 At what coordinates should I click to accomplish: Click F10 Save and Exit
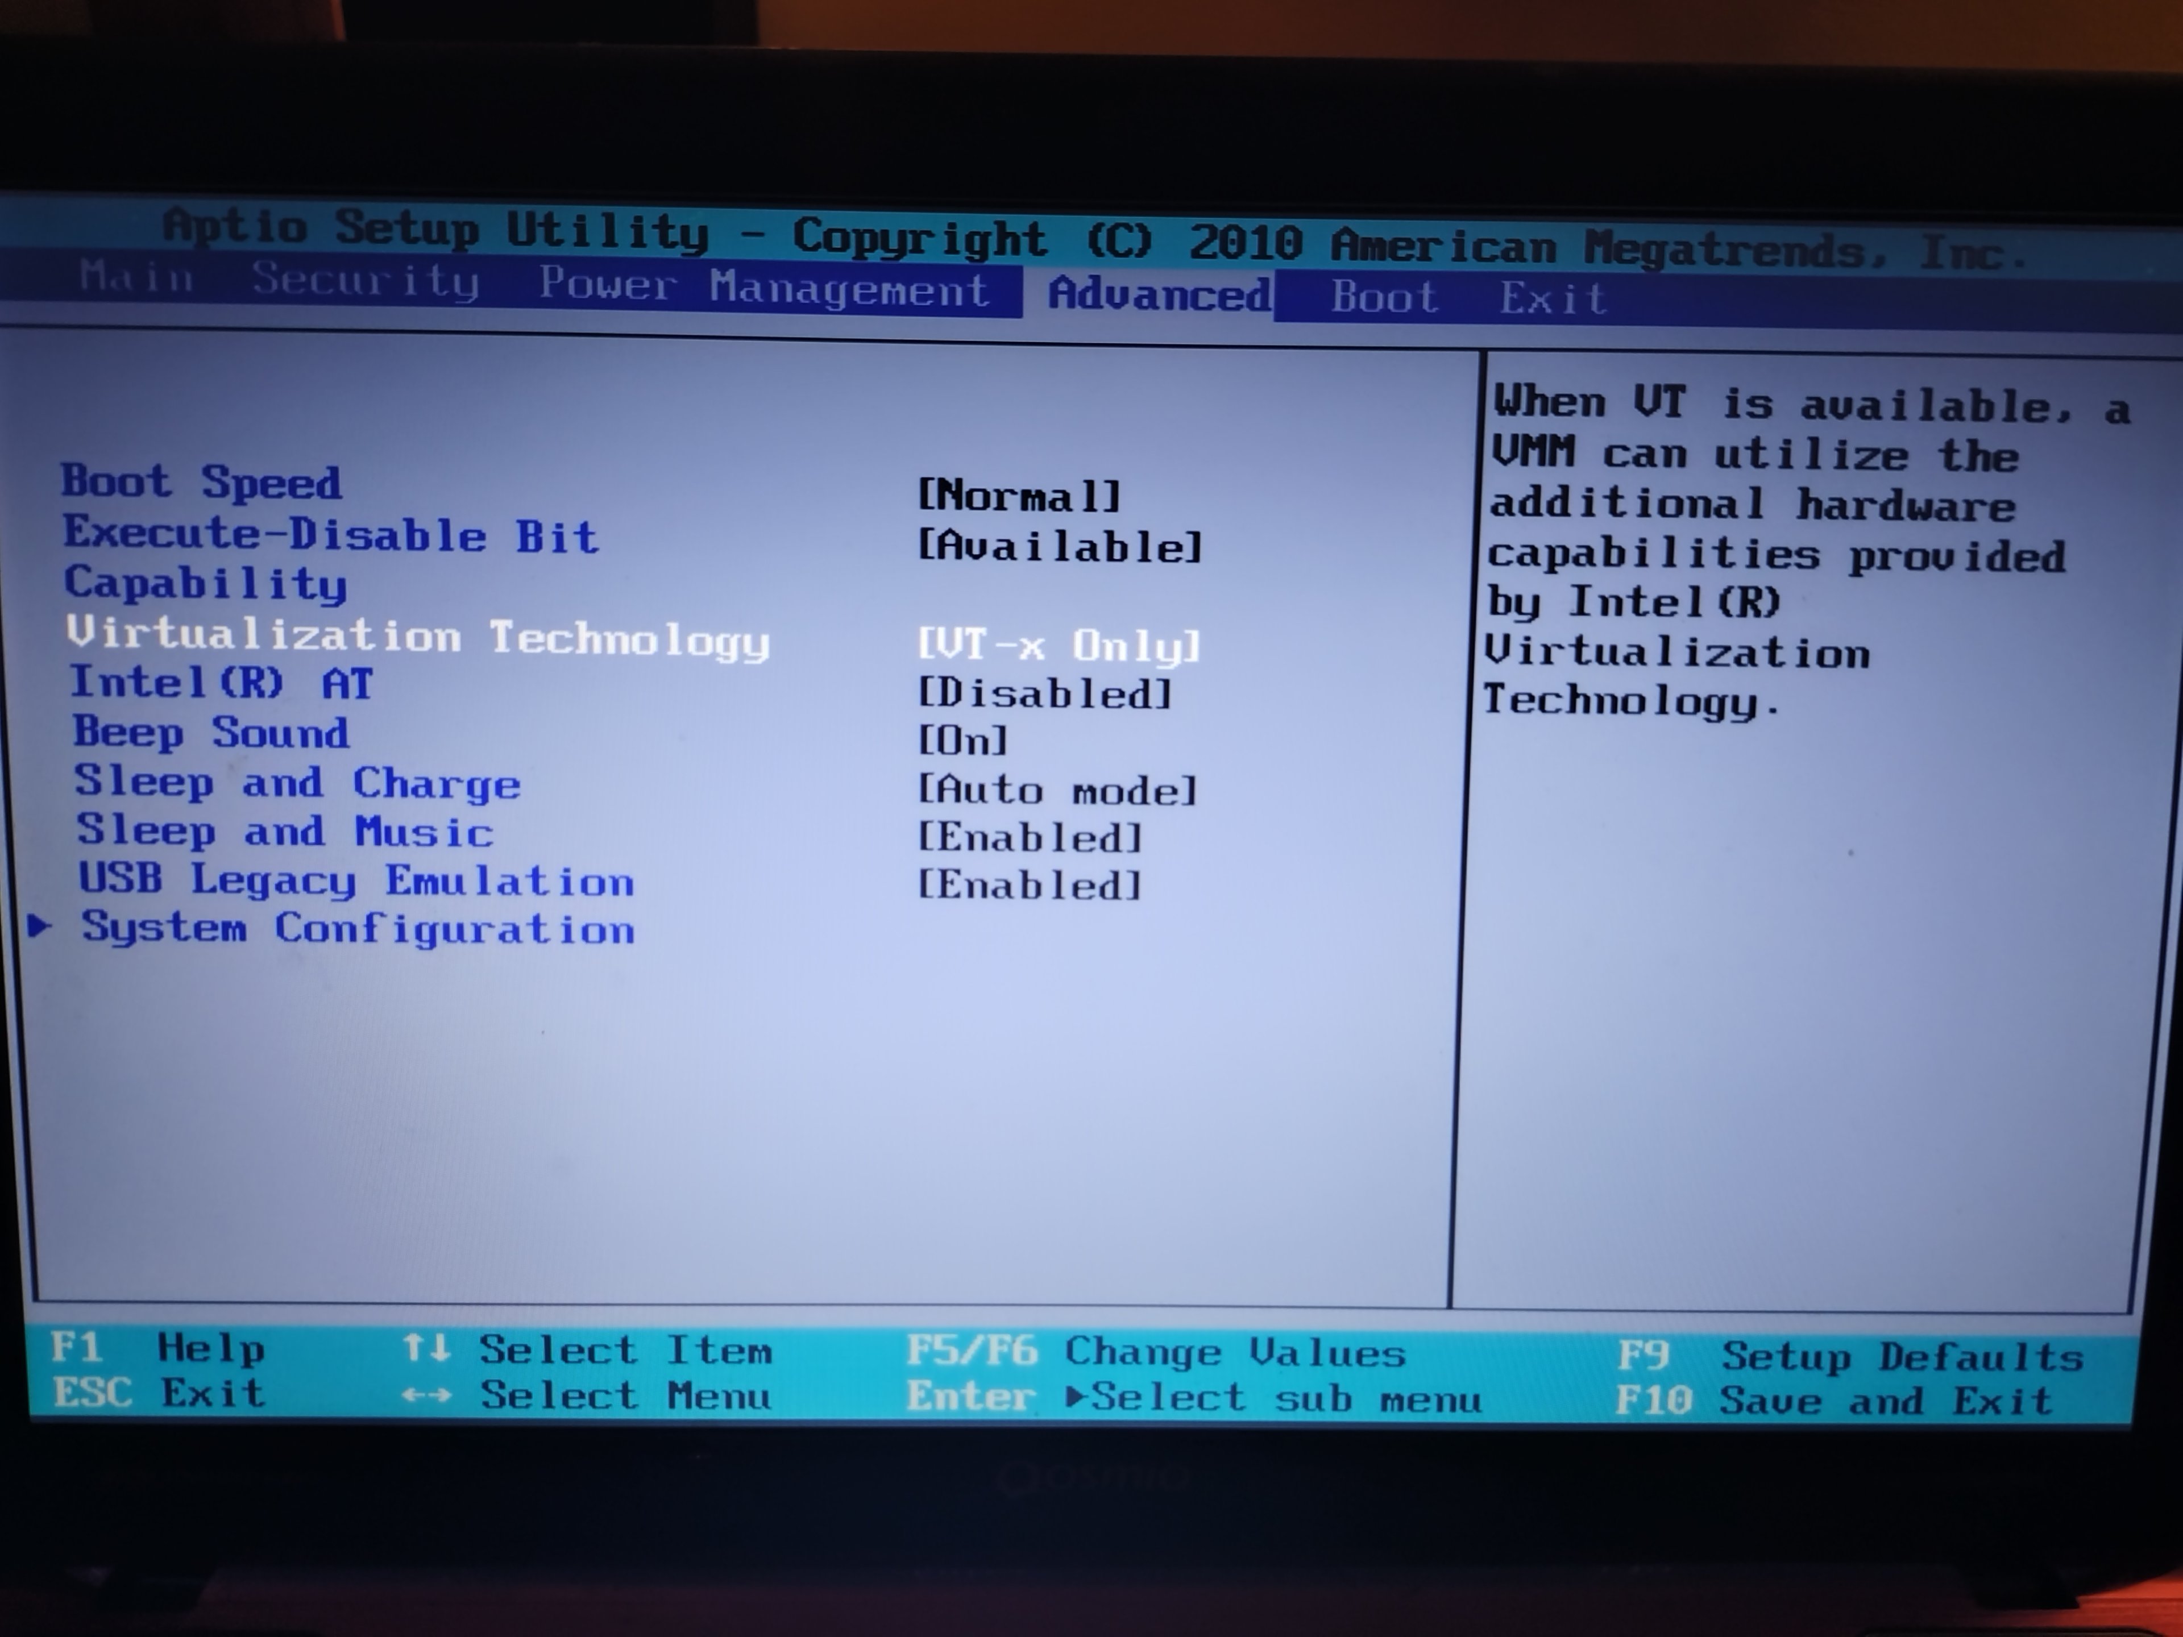[1833, 1400]
